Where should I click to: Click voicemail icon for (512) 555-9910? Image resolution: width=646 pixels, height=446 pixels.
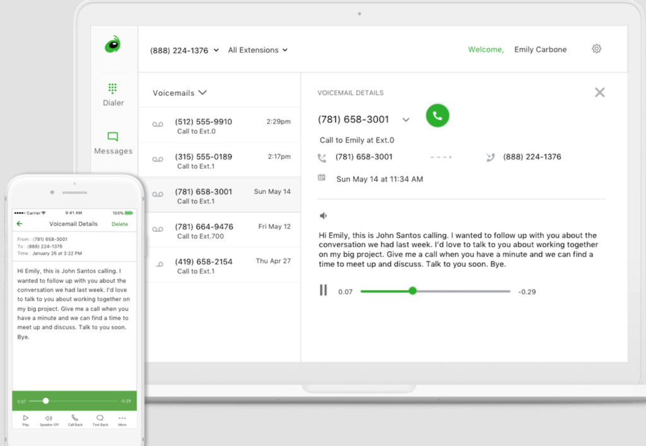point(157,124)
